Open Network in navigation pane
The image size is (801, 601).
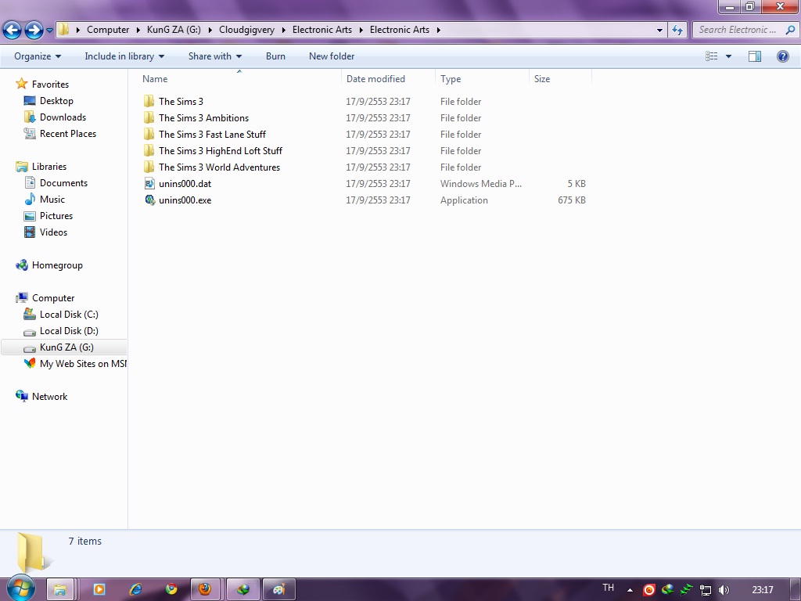(x=49, y=396)
